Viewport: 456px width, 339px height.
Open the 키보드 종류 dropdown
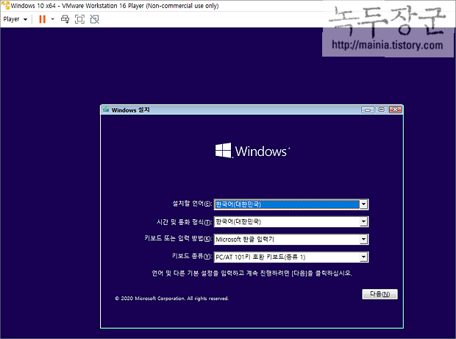(x=291, y=257)
